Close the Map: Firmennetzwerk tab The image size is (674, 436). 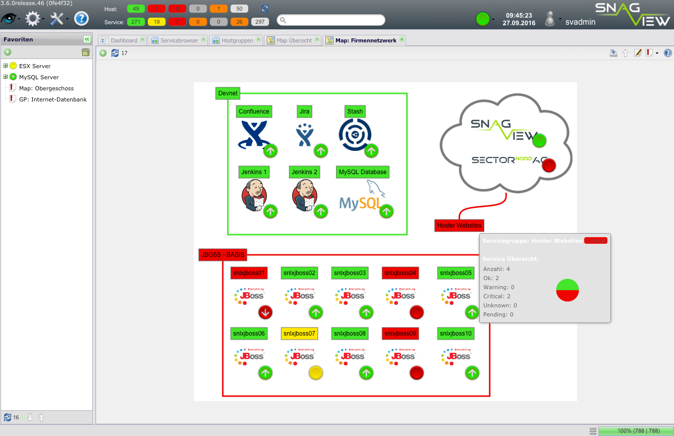pyautogui.click(x=402, y=39)
